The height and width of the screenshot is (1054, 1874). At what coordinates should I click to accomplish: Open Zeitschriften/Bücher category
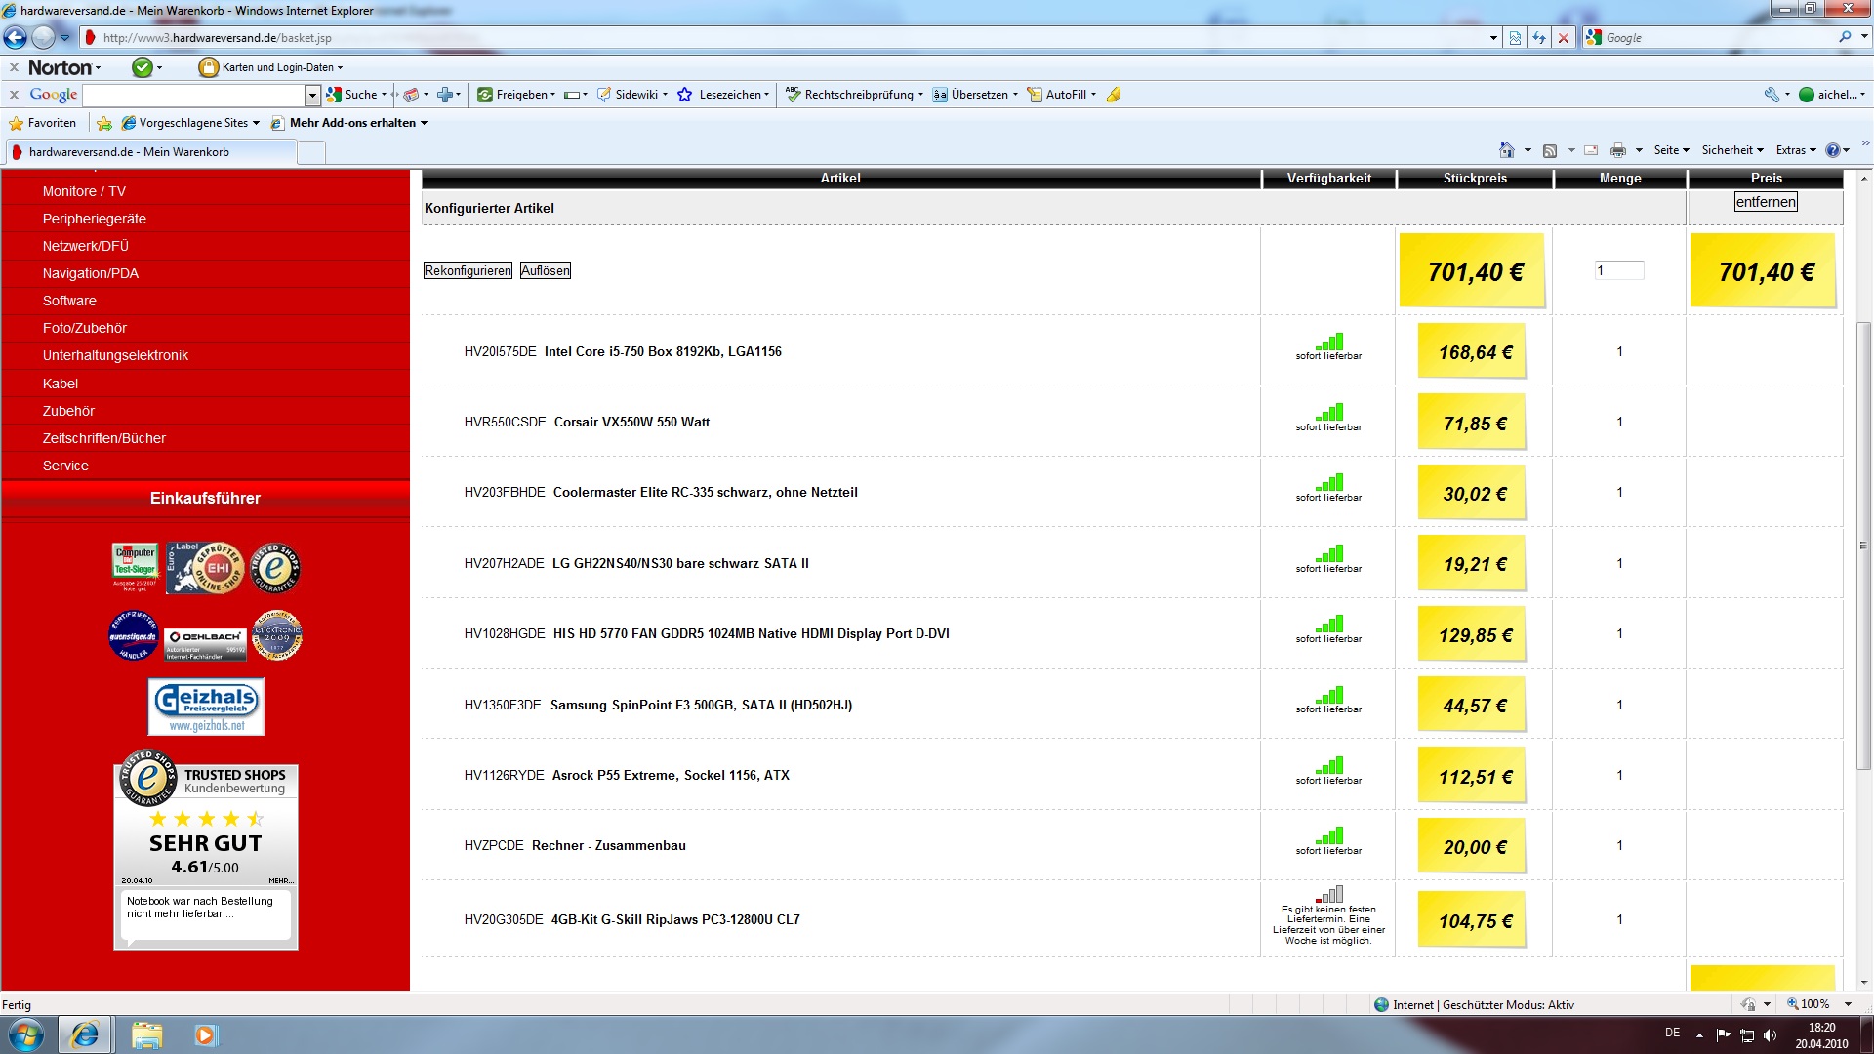(x=103, y=438)
